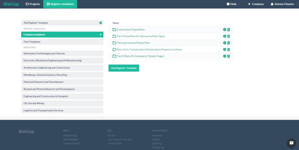Click the green Add Register Template button

click(124, 68)
